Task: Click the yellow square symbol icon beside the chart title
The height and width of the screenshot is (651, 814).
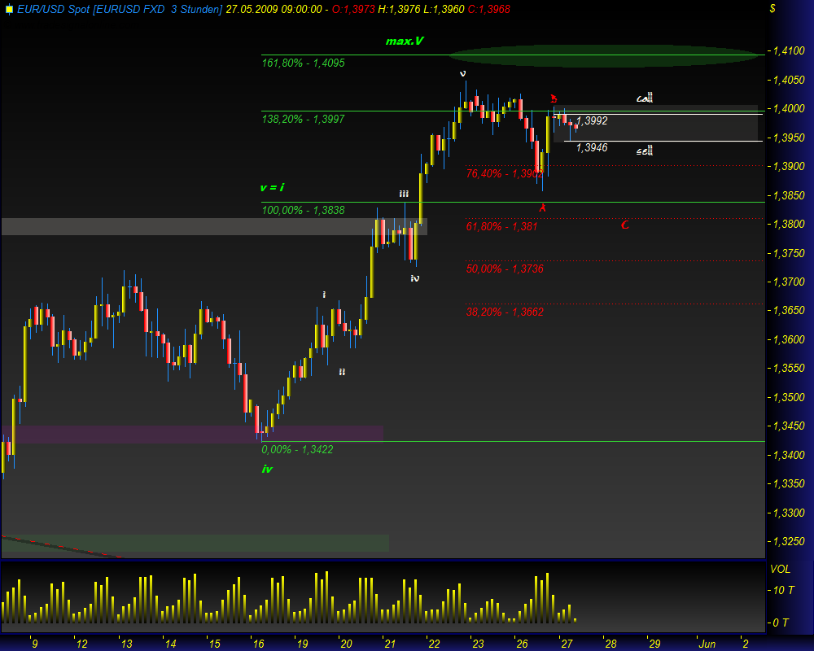Action: [x=9, y=9]
